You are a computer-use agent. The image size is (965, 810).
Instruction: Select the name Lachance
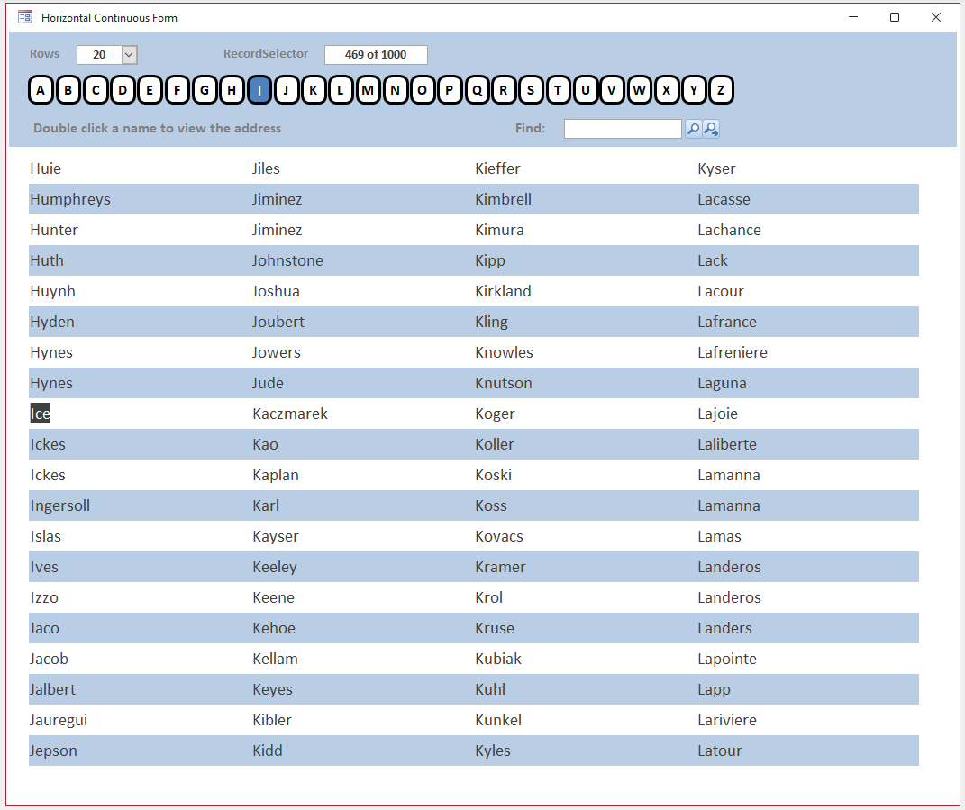click(729, 230)
